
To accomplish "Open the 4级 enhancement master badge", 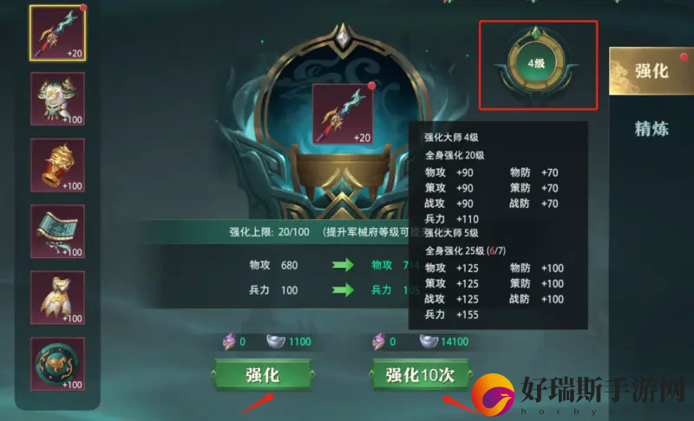I will click(x=536, y=64).
